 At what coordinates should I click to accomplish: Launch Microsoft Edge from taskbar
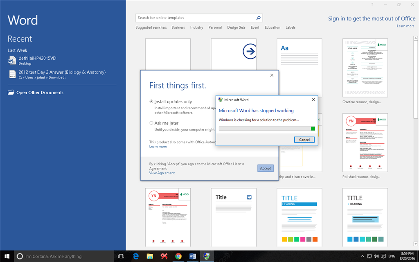[136, 256]
